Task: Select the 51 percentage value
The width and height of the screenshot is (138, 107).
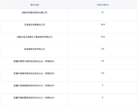Action: point(103,12)
